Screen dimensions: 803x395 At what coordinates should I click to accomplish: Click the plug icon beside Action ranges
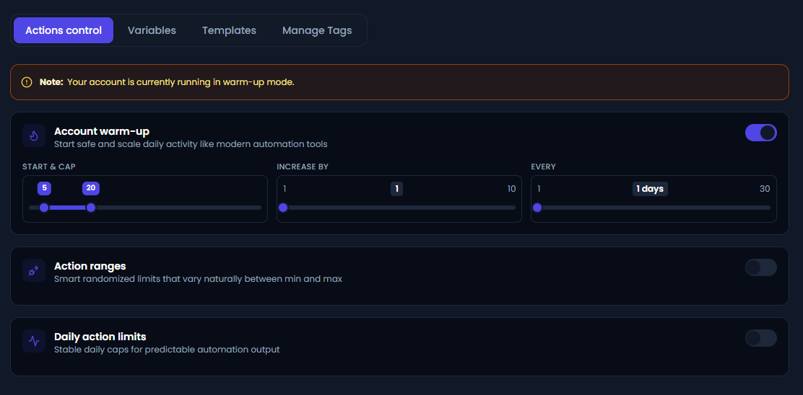[34, 270]
